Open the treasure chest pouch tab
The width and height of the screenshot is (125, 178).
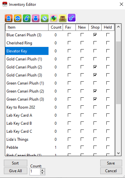click(63, 18)
